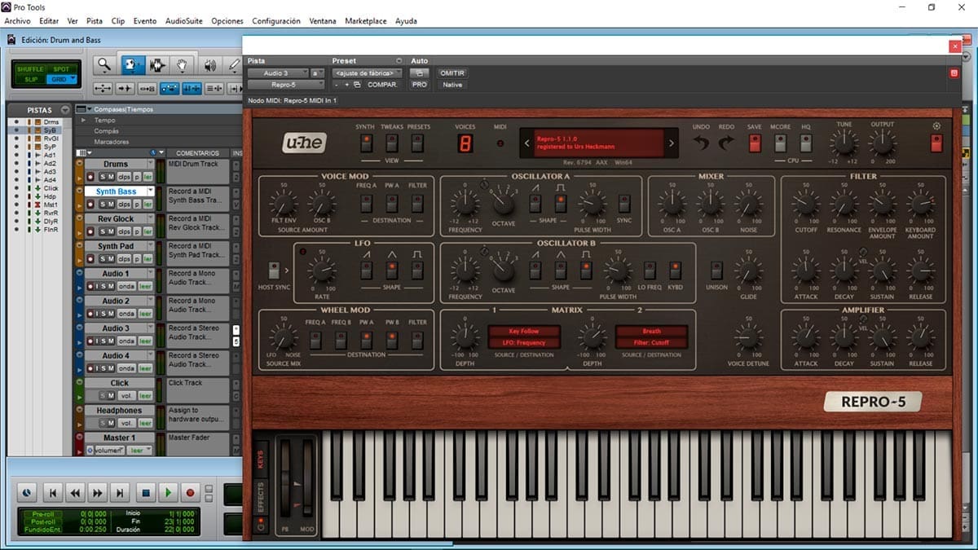Click the Go to End transport button
Image resolution: width=978 pixels, height=550 pixels.
coord(120,493)
